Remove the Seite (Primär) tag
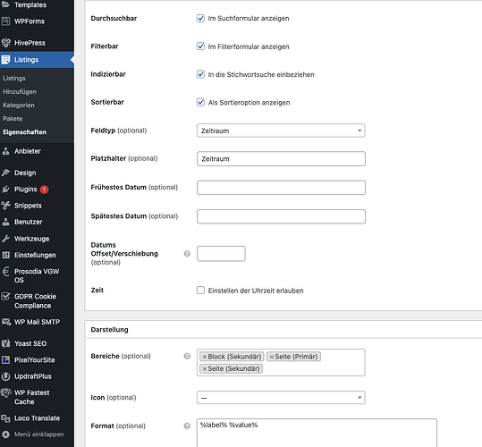Viewport: 482px width, 447px height. 272,357
